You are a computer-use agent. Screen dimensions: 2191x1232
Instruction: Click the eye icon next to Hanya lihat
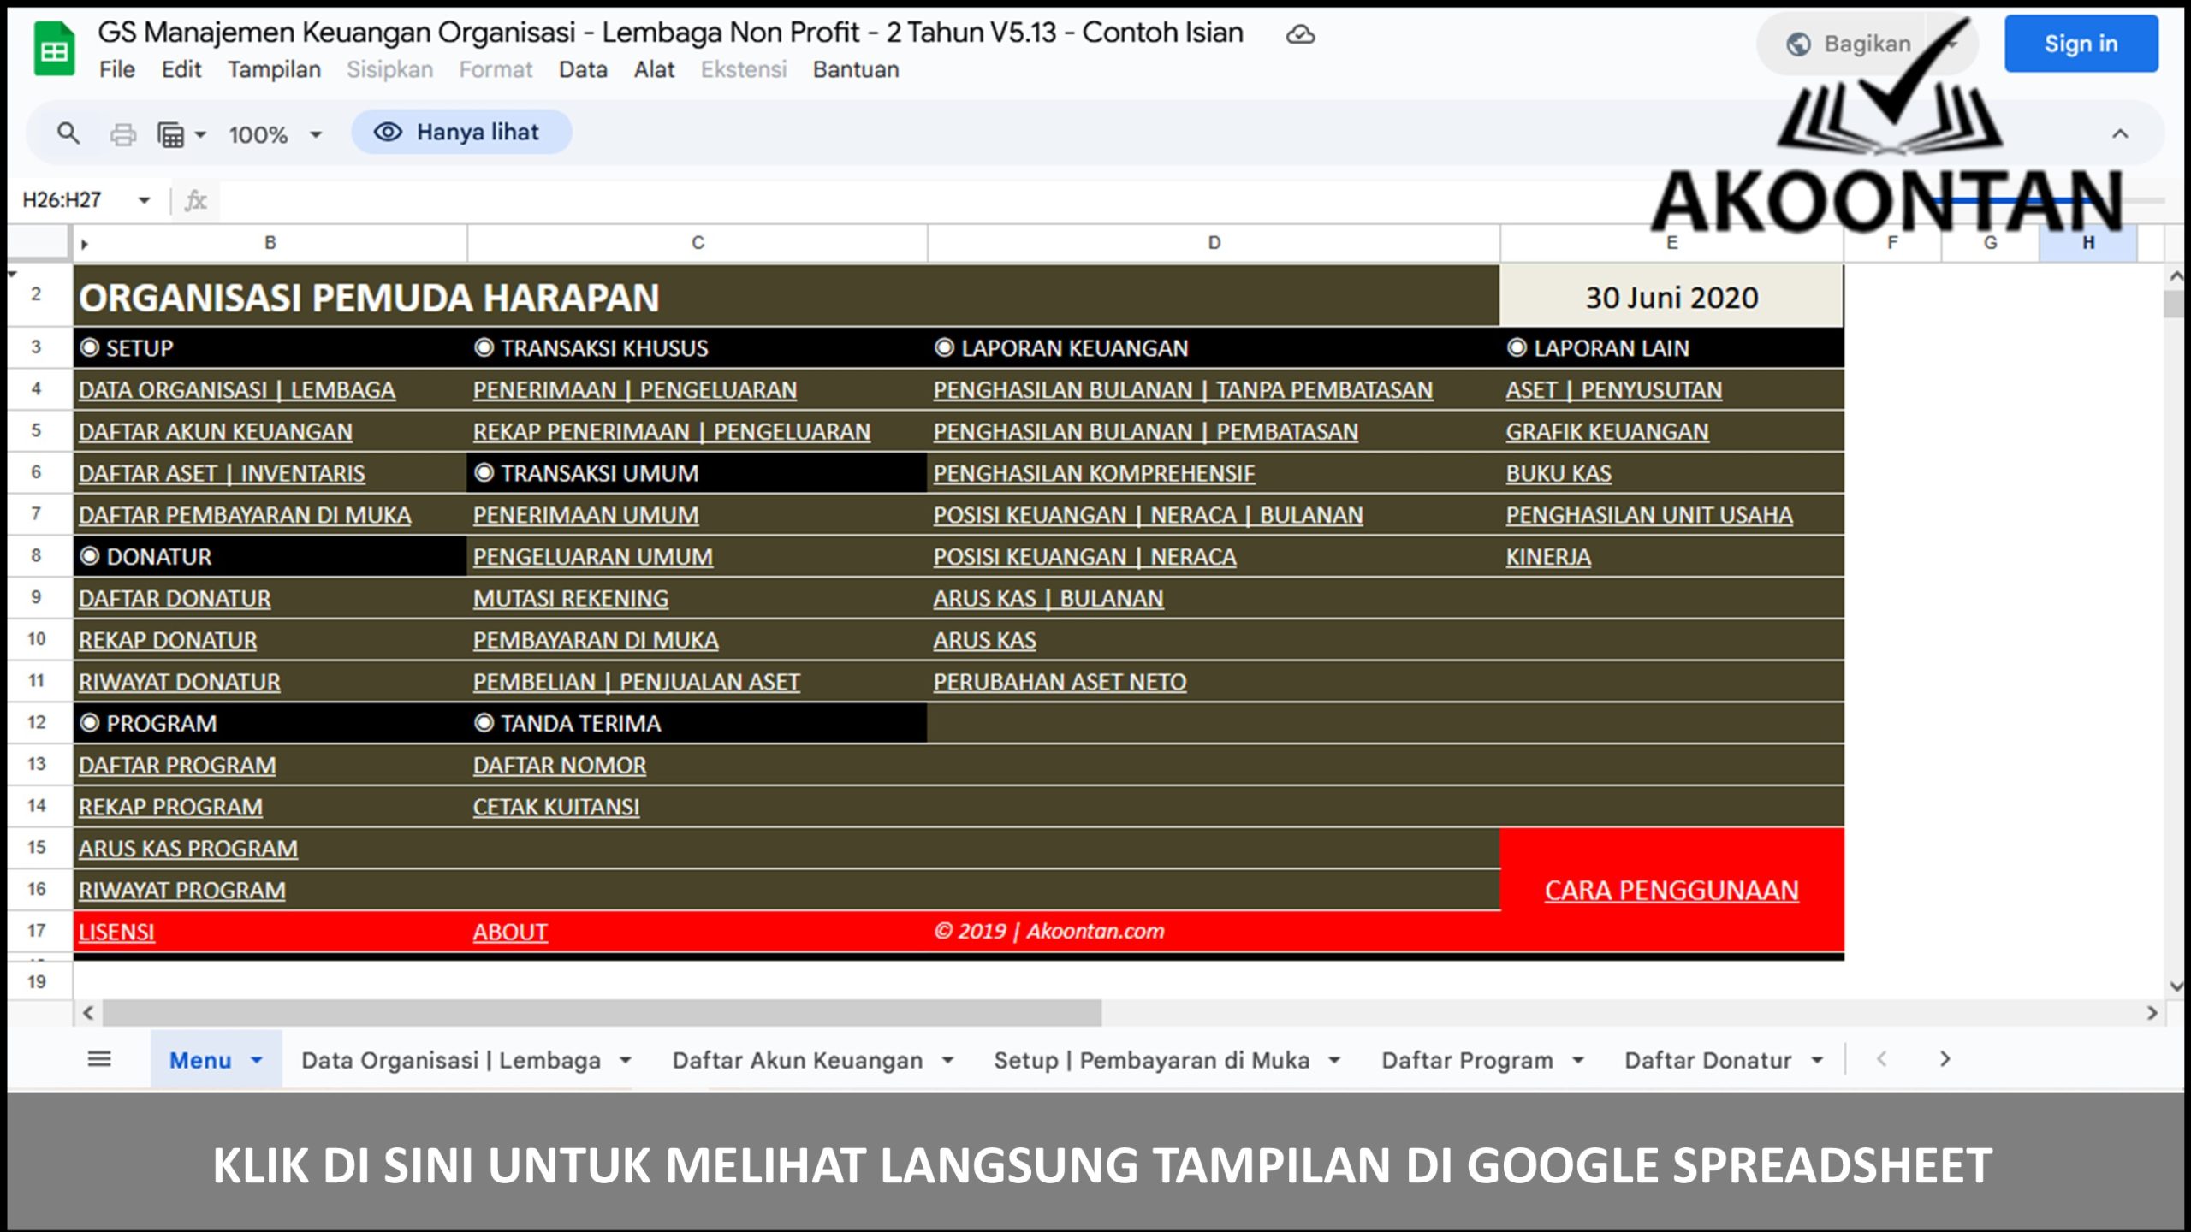[387, 132]
